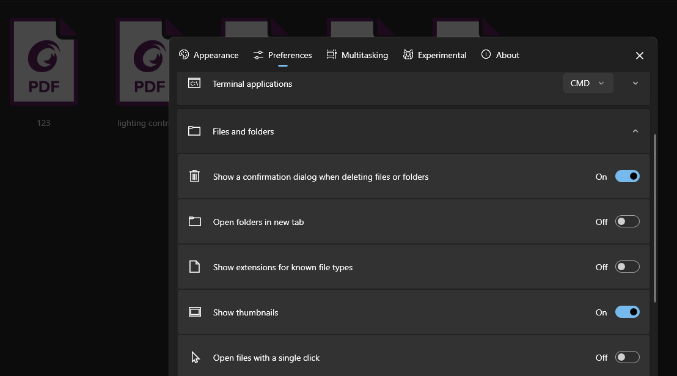Select the Preferences tab
677x376 pixels.
[x=282, y=55]
